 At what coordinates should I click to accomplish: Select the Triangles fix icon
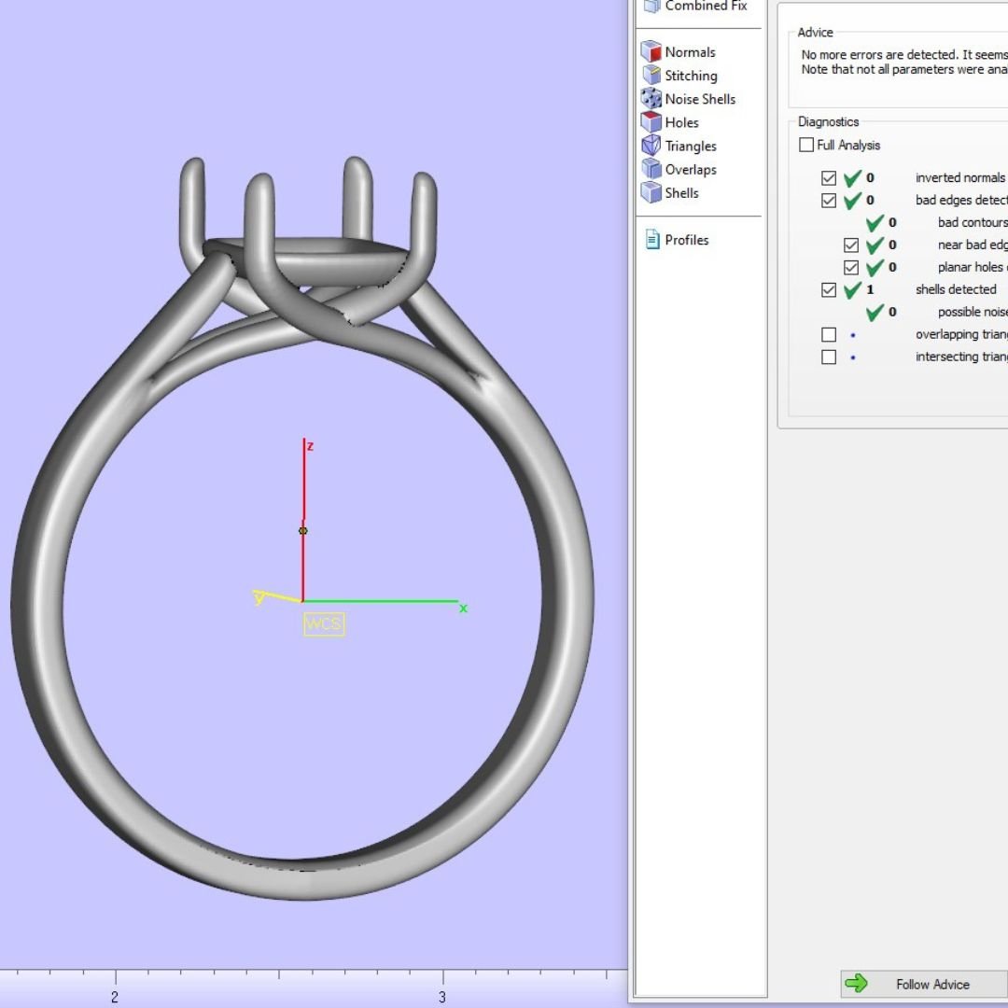click(651, 146)
